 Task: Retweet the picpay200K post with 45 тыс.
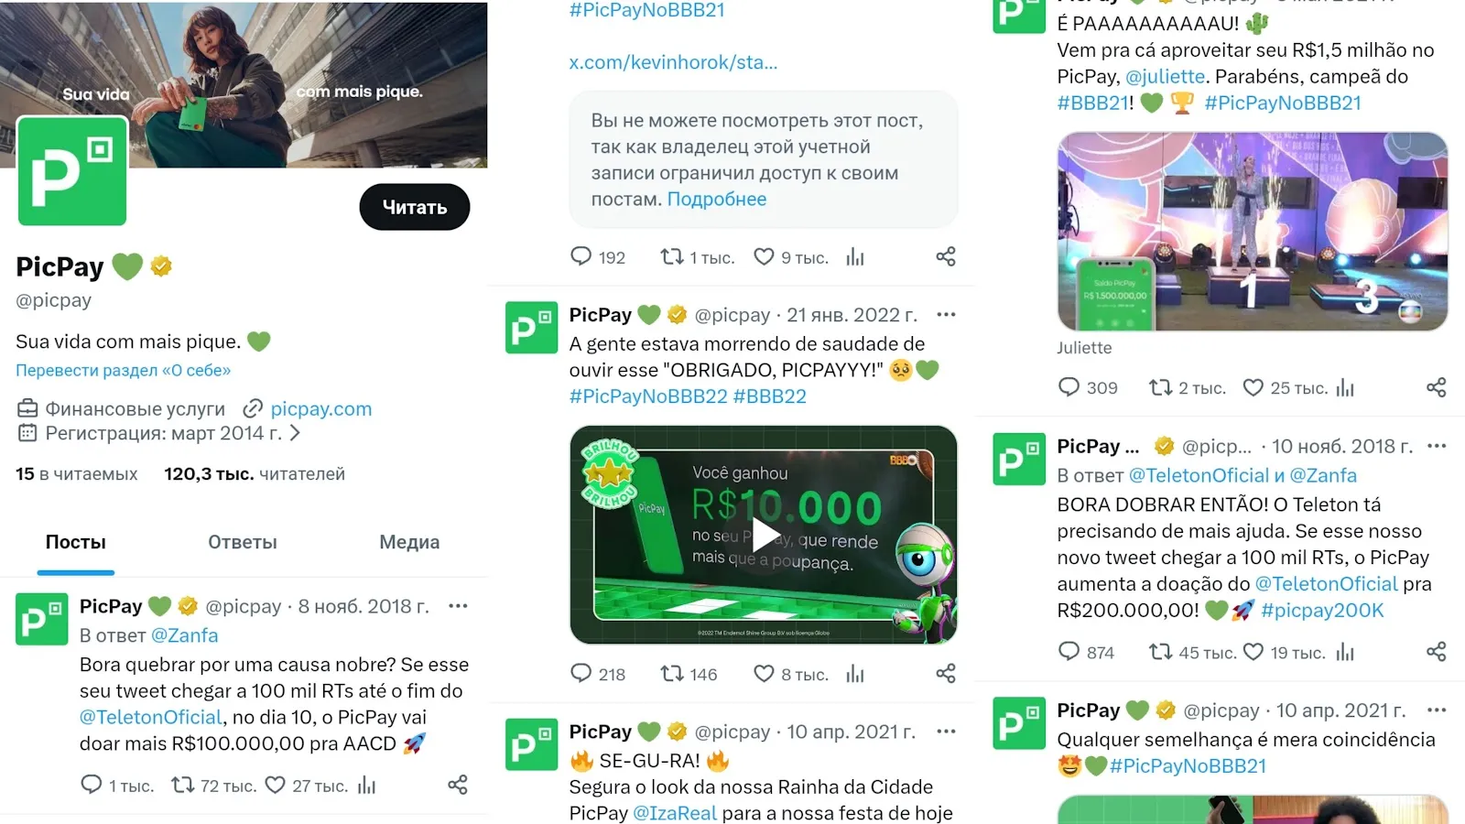(x=1160, y=652)
